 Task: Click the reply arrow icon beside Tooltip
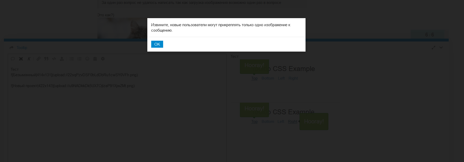coord(11,48)
